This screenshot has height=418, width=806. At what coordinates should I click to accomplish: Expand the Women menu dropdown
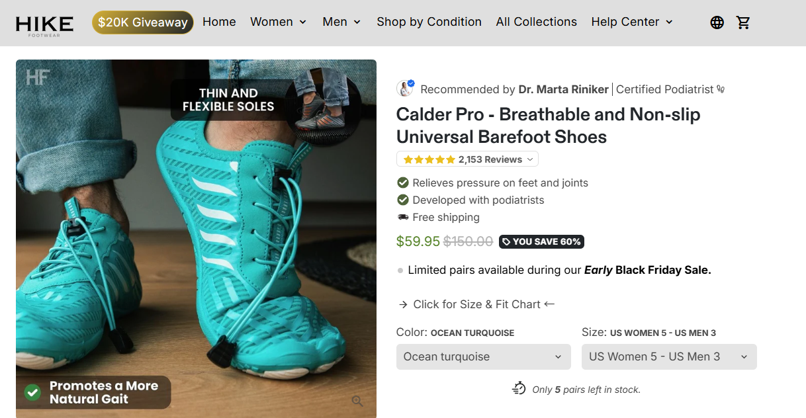[x=278, y=22]
